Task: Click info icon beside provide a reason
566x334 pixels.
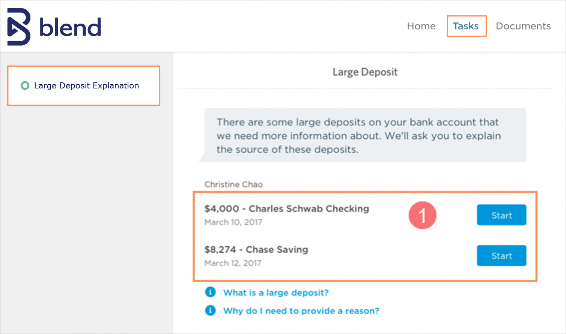Action: pyautogui.click(x=210, y=310)
